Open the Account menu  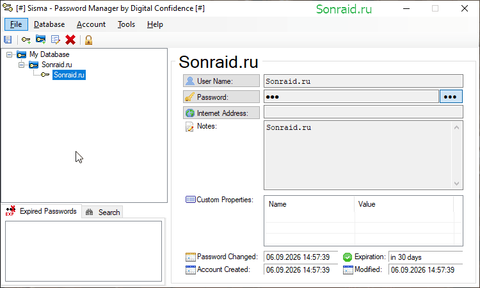tap(92, 24)
